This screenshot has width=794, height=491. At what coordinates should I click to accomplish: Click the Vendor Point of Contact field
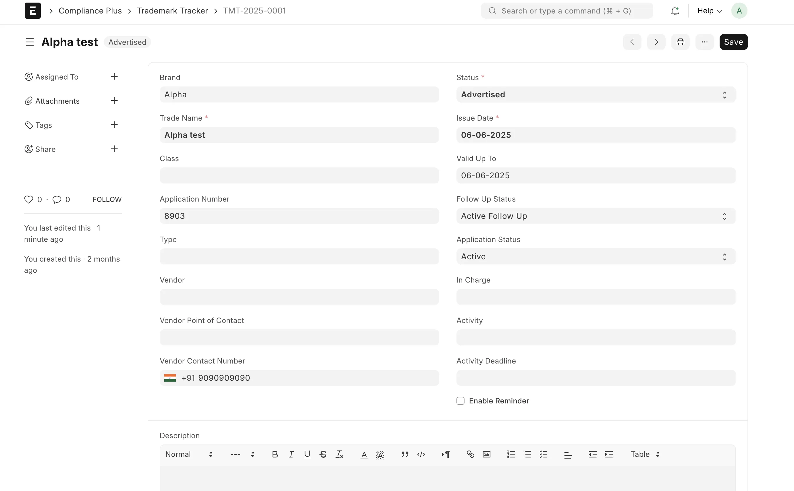299,337
